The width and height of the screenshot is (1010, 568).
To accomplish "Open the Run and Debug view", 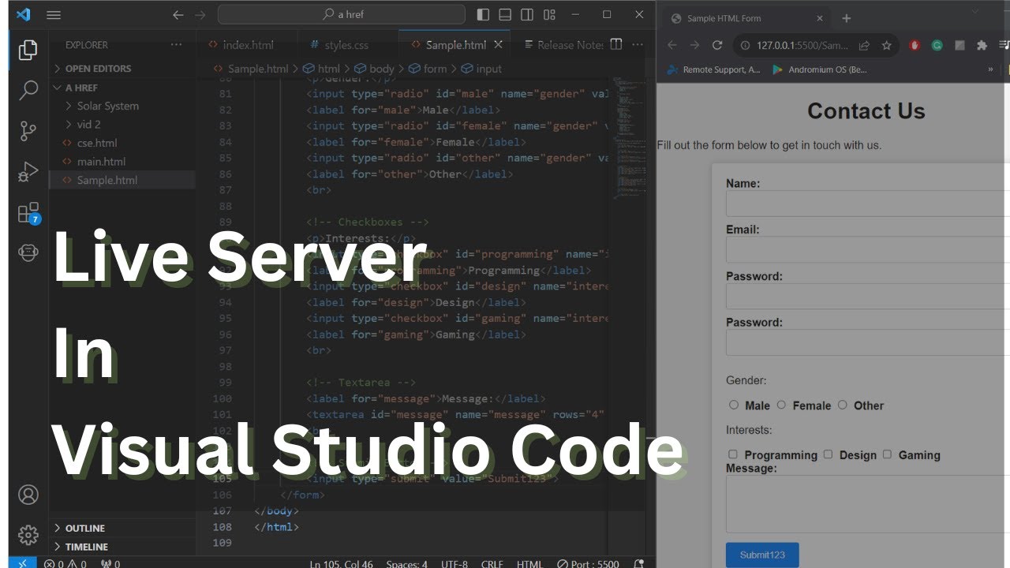I will tap(28, 171).
